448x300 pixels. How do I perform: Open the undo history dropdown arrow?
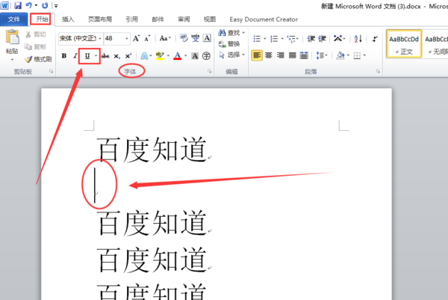[x=36, y=5]
